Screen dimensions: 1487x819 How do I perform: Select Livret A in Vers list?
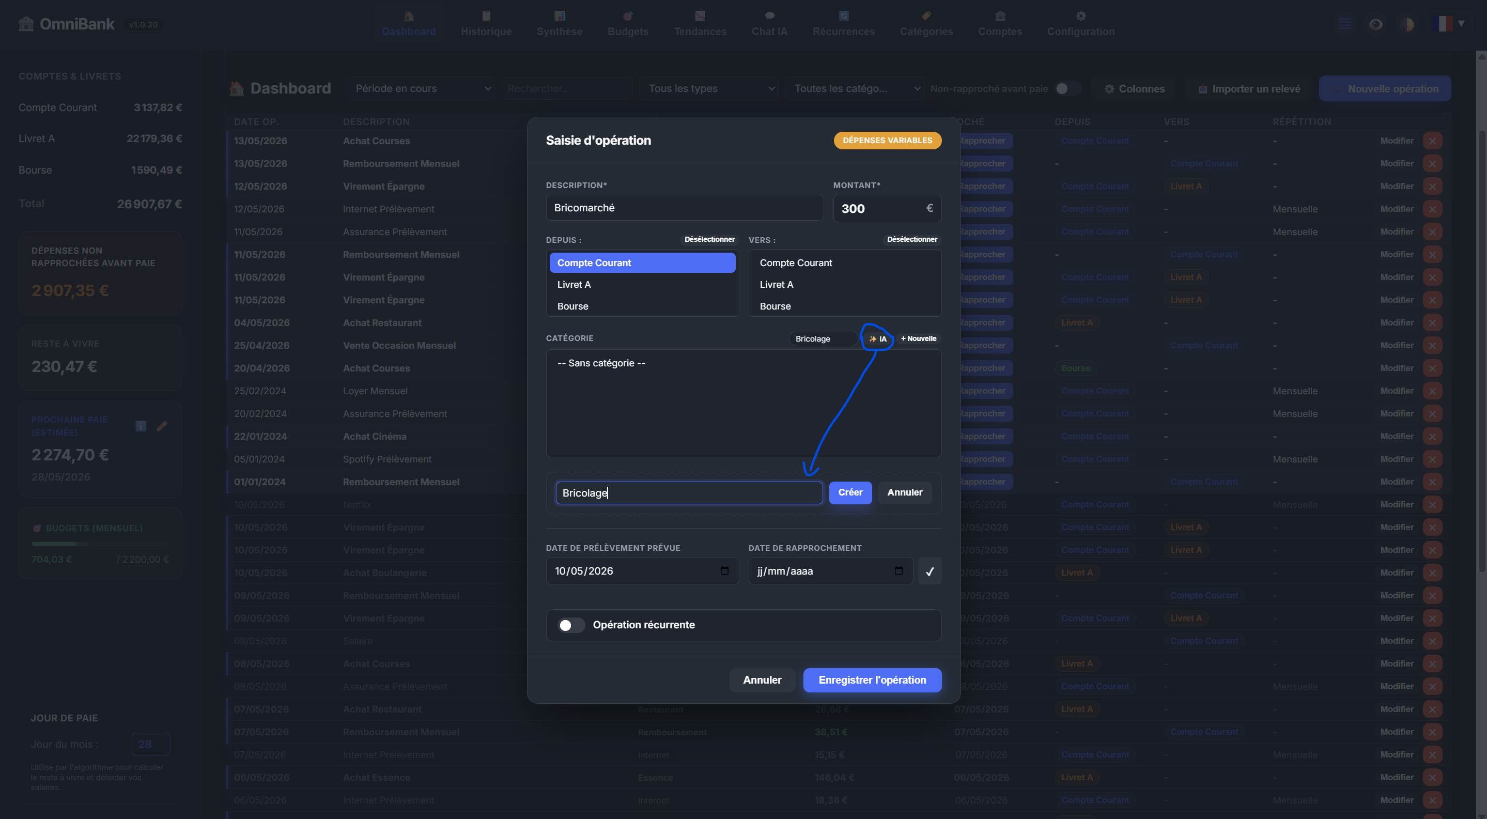pos(845,285)
